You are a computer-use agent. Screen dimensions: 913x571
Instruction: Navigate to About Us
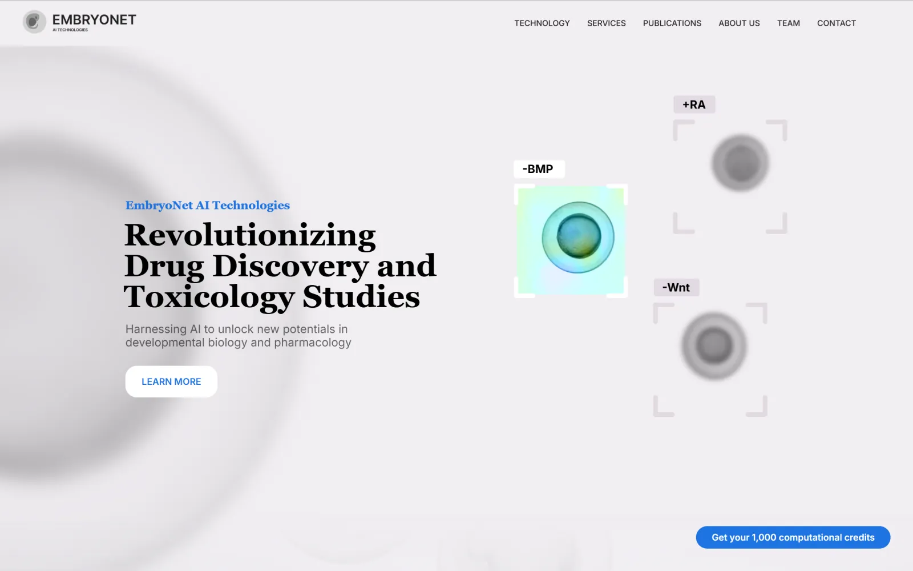[x=739, y=23]
